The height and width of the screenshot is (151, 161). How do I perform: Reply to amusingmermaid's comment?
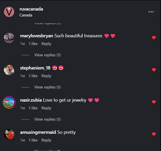(46, 140)
